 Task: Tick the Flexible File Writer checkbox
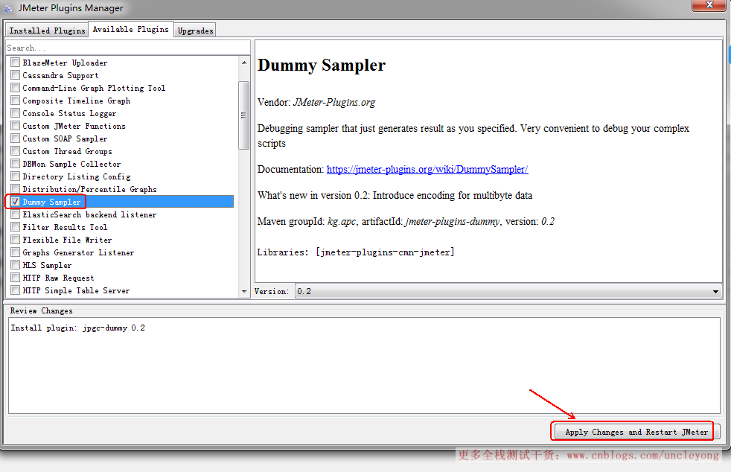coord(16,240)
